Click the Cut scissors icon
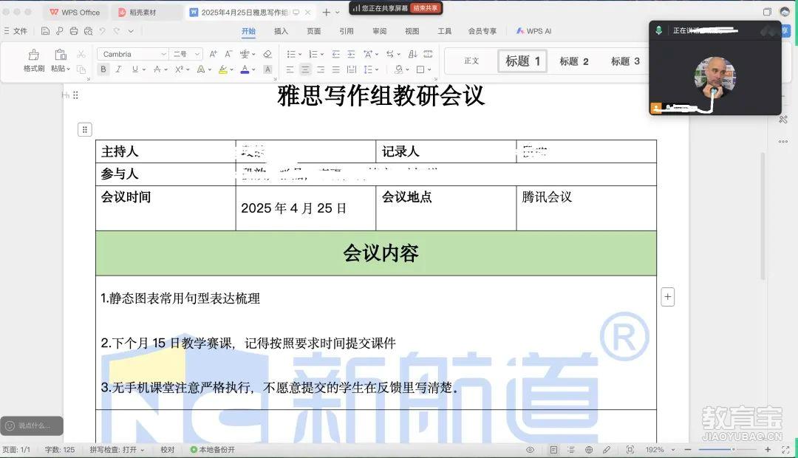 coord(81,54)
